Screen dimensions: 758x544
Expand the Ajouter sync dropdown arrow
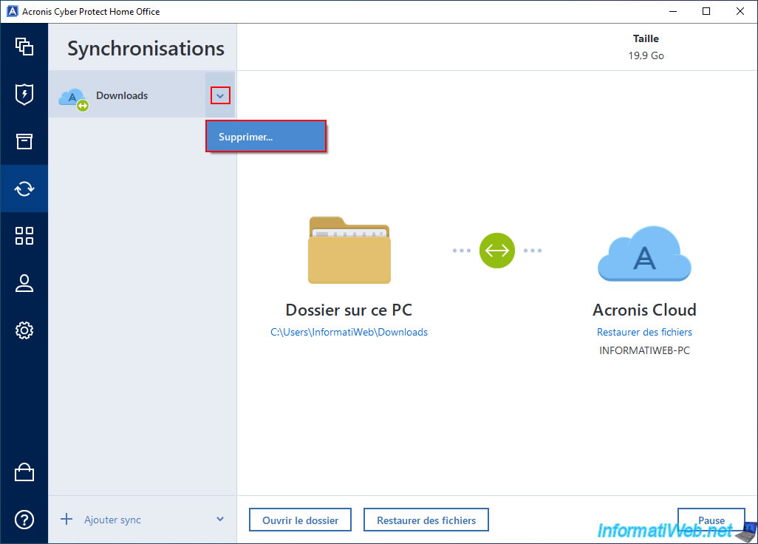coord(220,520)
